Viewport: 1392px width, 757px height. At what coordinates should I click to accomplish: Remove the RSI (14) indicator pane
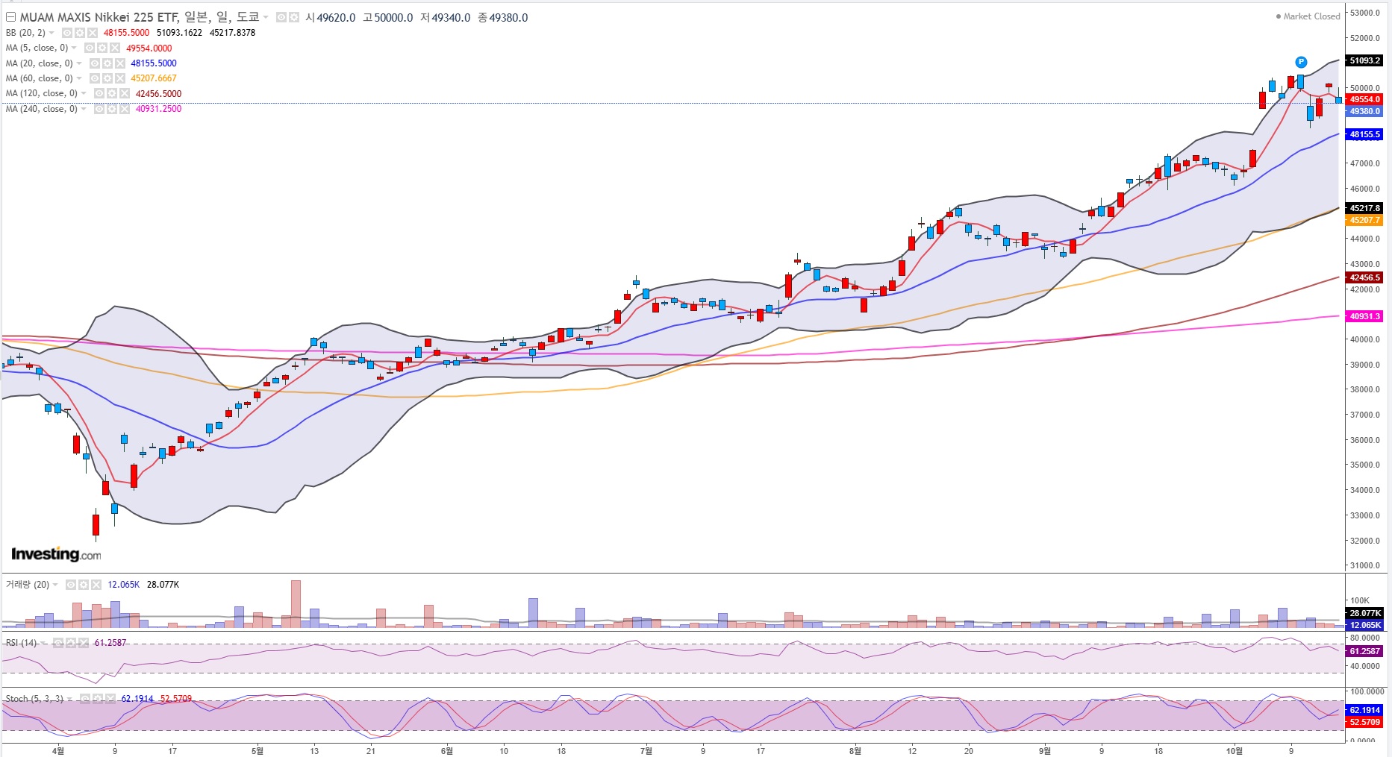pyautogui.click(x=82, y=643)
